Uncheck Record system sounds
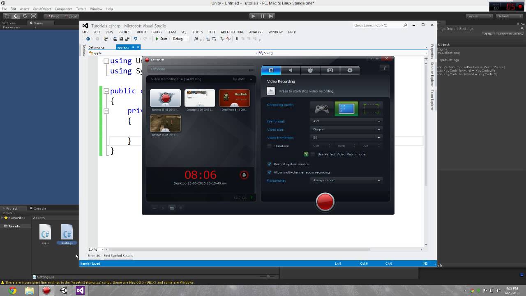 pos(270,164)
